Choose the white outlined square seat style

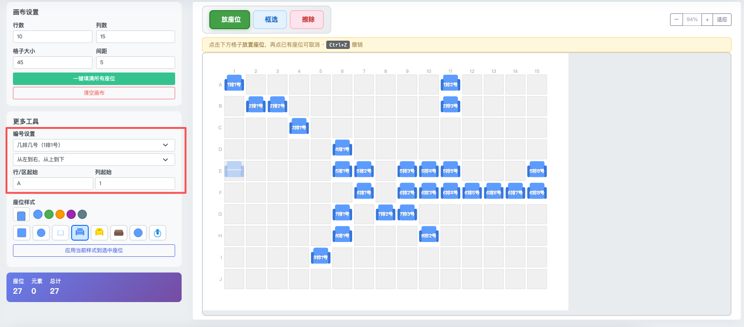tap(61, 233)
